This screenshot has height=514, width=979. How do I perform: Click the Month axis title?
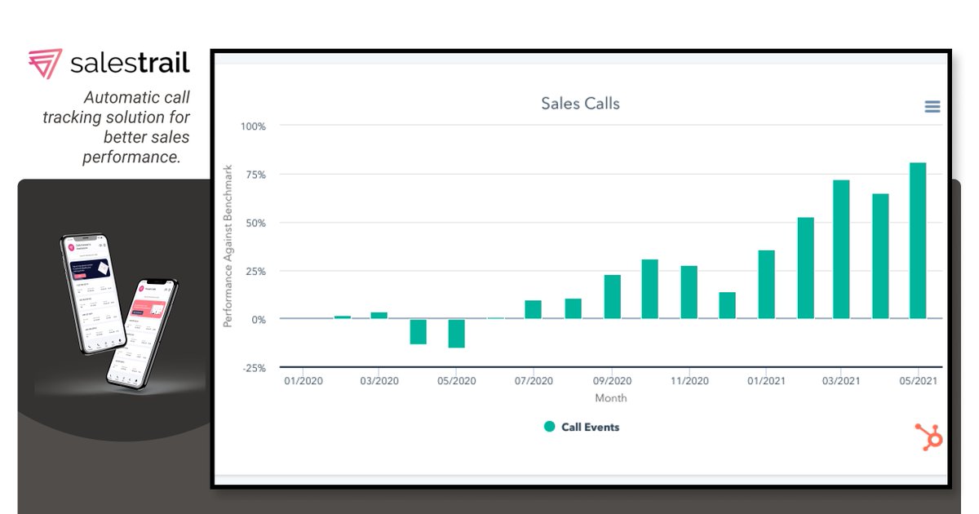click(x=611, y=398)
